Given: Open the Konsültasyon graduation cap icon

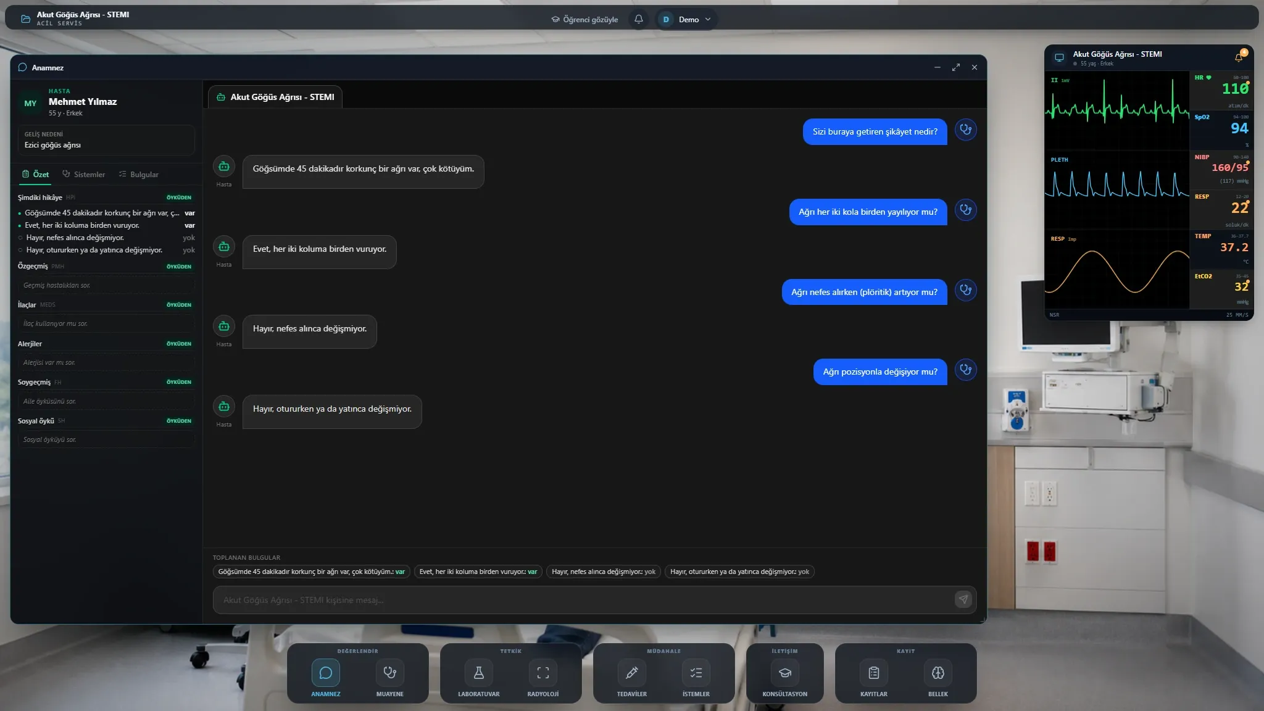Looking at the screenshot, I should point(784,678).
